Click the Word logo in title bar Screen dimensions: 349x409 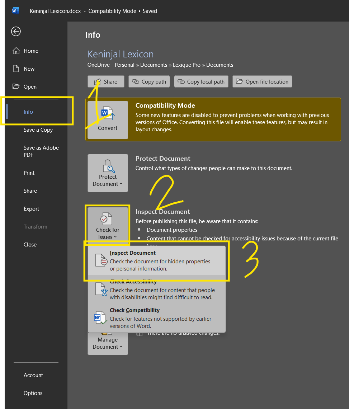[15, 11]
